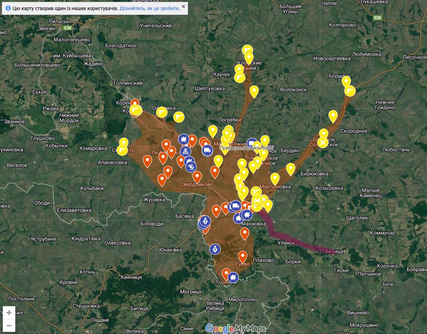
Task: Open the Google My Maps logo
Action: pos(235,328)
